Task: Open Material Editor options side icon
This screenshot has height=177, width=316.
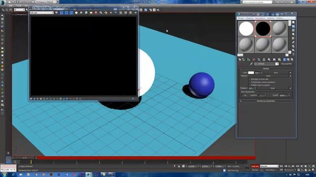Action: [x=293, y=46]
